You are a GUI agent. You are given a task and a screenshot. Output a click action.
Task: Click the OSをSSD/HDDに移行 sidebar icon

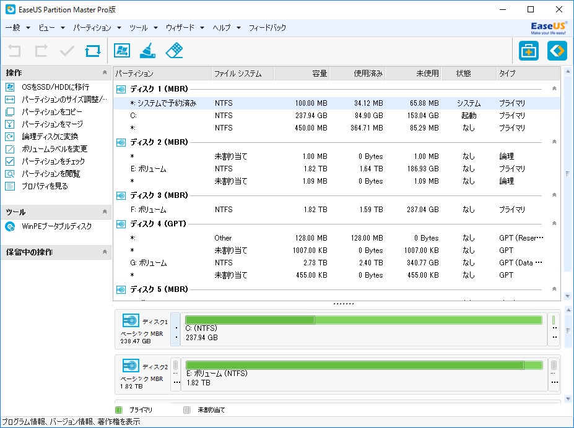[x=10, y=87]
